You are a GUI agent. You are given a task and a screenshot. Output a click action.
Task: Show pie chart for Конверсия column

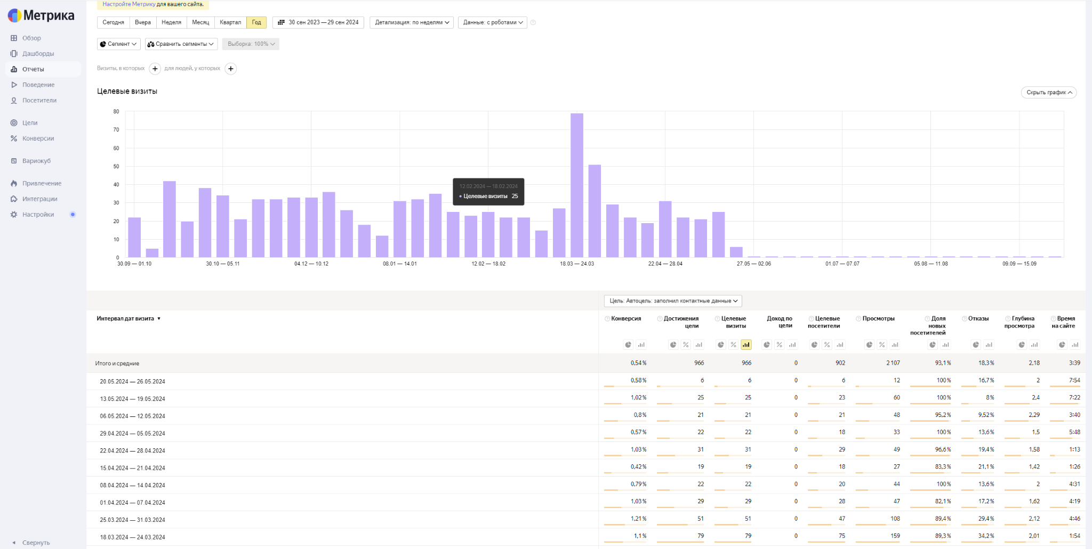pos(628,345)
